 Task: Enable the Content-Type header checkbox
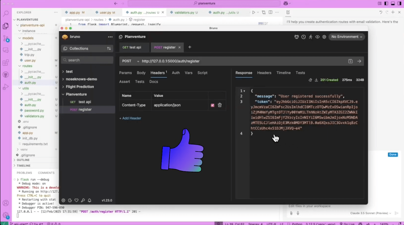point(212,105)
